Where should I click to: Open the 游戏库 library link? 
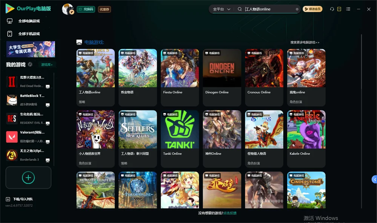point(47,65)
